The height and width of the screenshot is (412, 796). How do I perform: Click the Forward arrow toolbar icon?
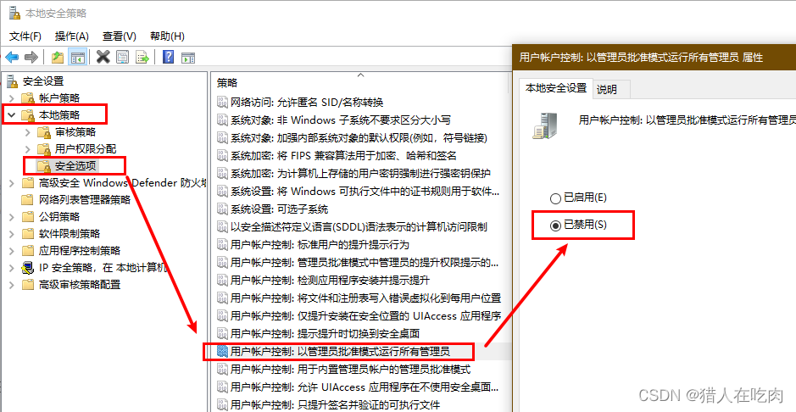(x=31, y=57)
